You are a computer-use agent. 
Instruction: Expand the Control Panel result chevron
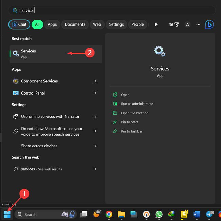click(x=95, y=93)
